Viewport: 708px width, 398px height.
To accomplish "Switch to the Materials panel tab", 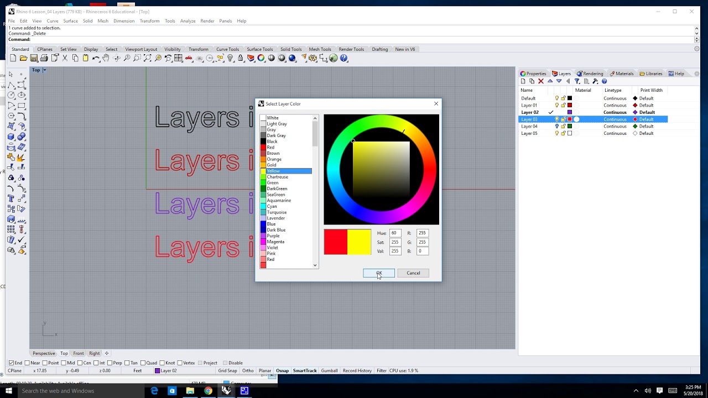I will pyautogui.click(x=622, y=74).
